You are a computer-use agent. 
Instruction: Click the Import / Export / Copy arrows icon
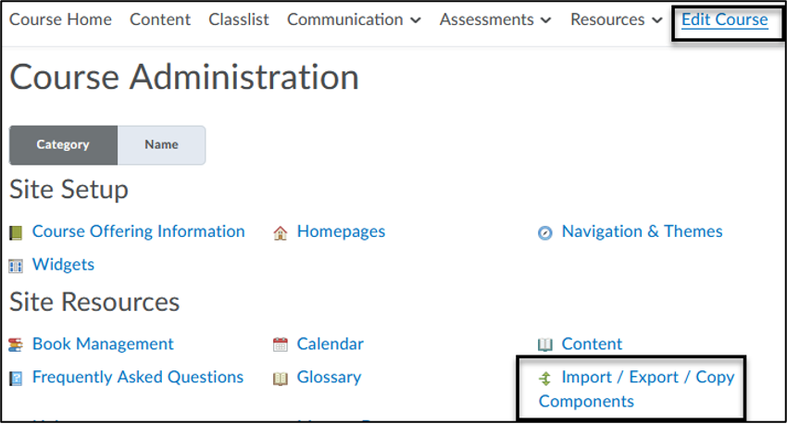click(x=545, y=378)
